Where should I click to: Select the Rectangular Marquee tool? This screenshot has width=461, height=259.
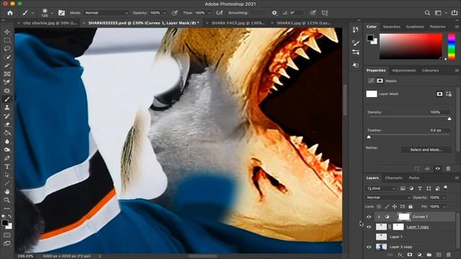click(7, 40)
